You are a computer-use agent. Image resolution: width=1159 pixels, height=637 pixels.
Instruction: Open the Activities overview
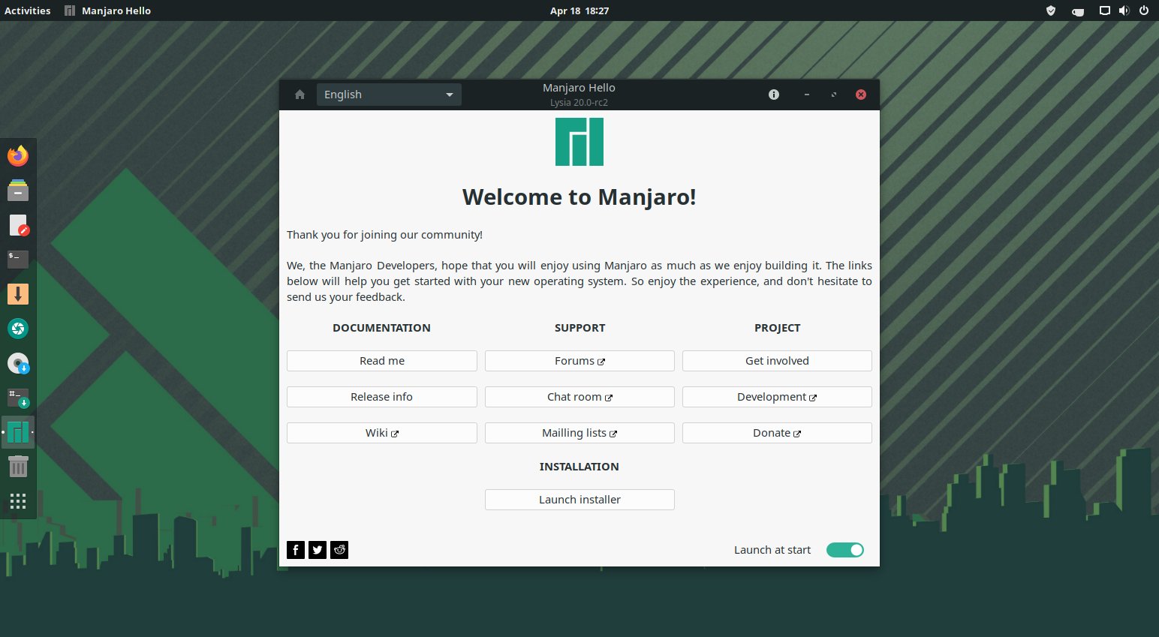pos(28,11)
